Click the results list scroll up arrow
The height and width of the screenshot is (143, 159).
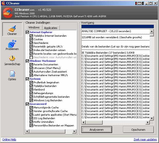coord(152,31)
